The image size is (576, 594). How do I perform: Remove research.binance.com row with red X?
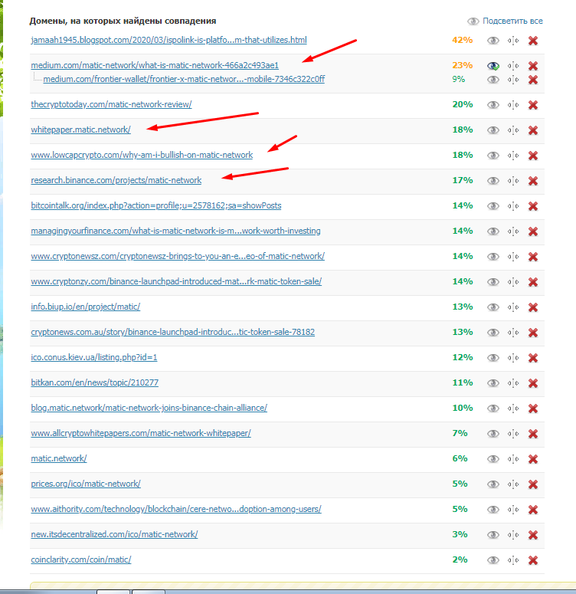pos(533,181)
